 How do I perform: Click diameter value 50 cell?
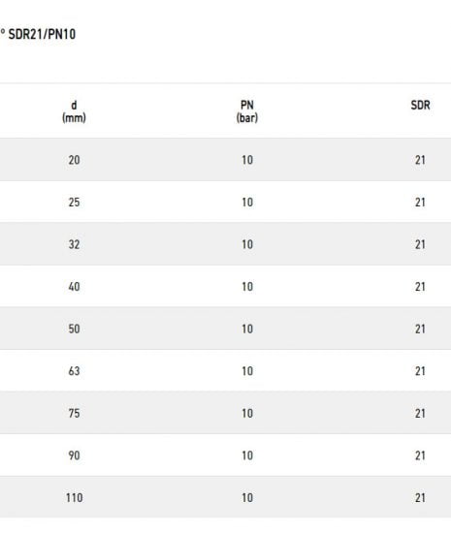tap(74, 329)
